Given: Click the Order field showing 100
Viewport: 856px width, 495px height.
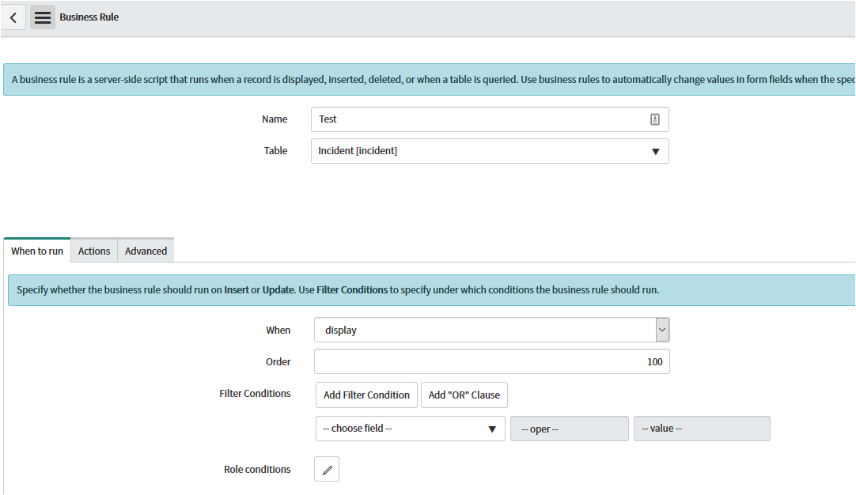Looking at the screenshot, I should (x=492, y=362).
